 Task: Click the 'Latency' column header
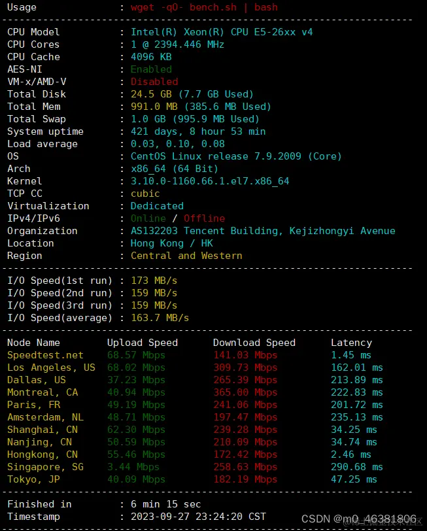click(351, 343)
